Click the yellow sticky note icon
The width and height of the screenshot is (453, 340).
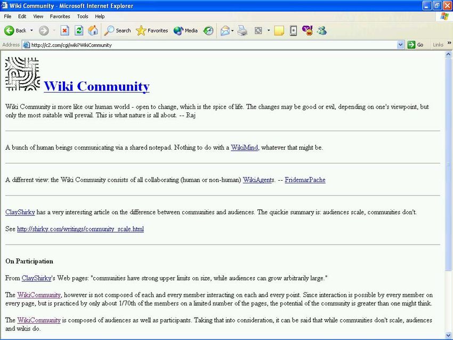click(279, 30)
